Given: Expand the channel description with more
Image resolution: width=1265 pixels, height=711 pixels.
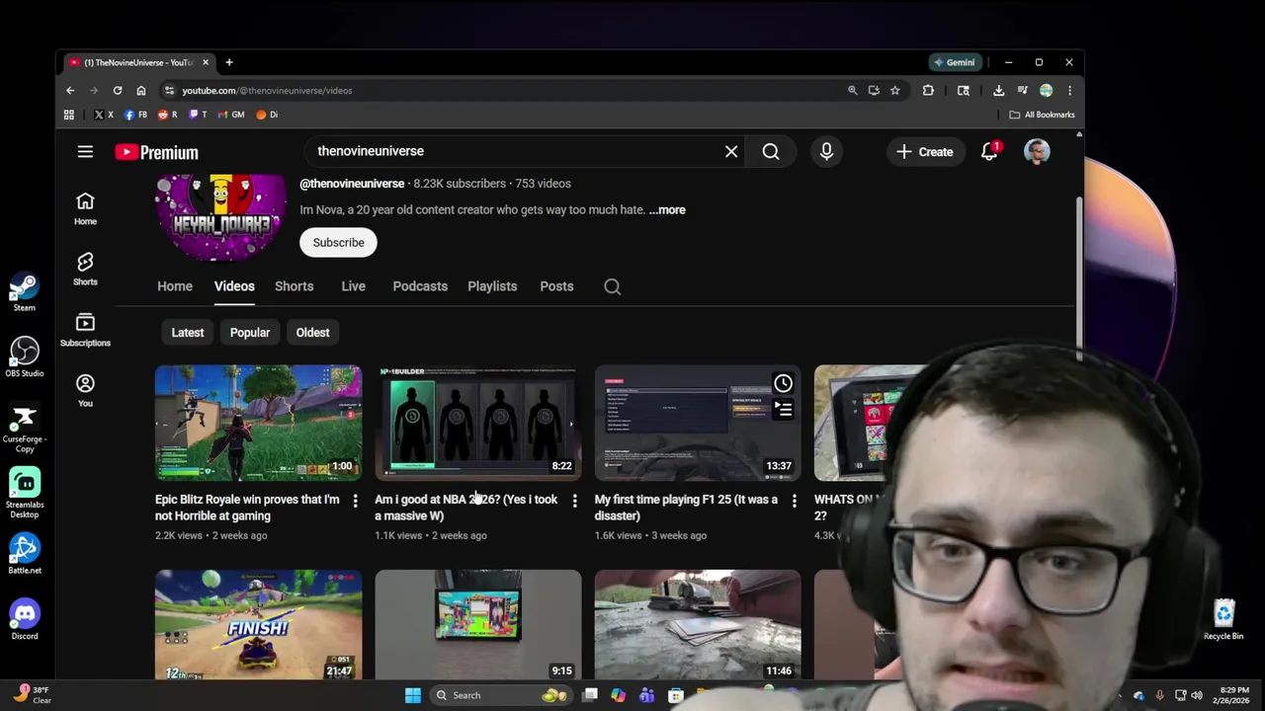Looking at the screenshot, I should [x=667, y=209].
